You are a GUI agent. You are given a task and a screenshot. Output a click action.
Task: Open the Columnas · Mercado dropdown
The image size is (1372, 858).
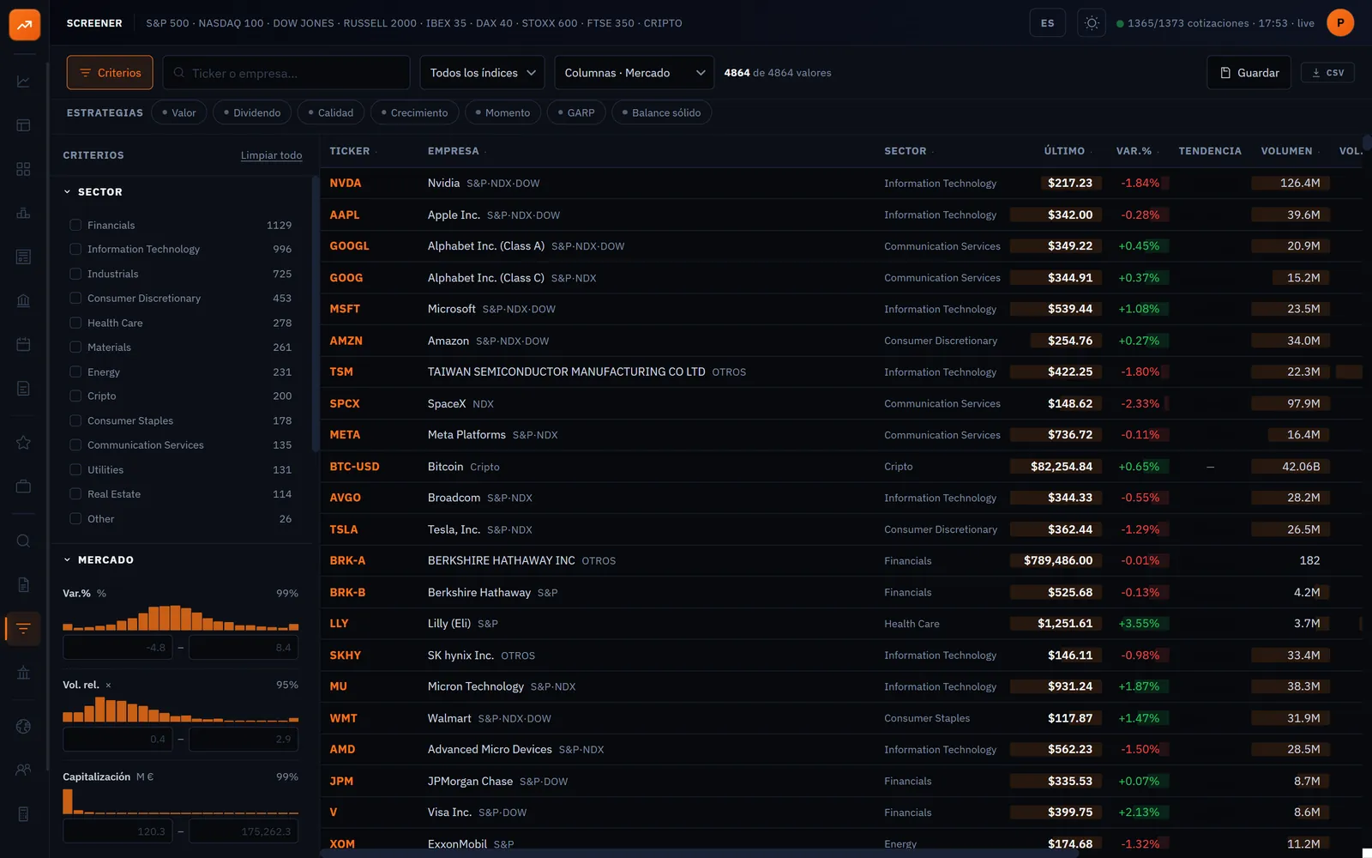click(x=635, y=73)
